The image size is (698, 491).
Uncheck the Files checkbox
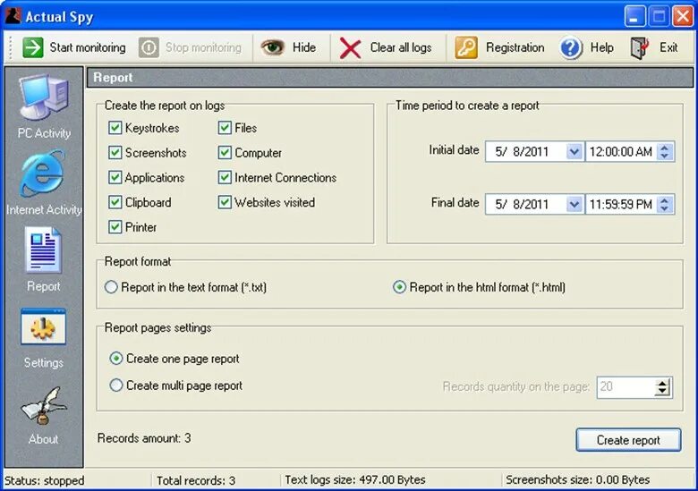tap(225, 128)
